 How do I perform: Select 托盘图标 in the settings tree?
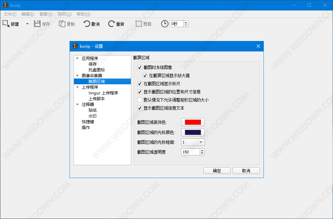(x=97, y=70)
